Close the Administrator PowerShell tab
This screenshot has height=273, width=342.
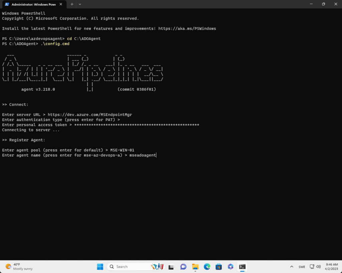point(61,4)
